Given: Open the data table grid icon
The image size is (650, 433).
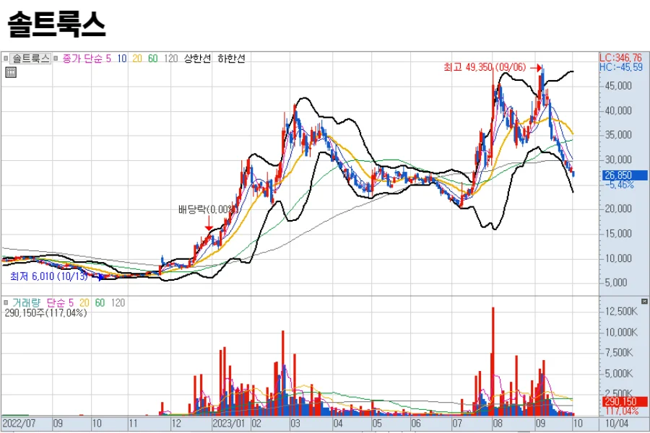Looking at the screenshot, I should [x=11, y=73].
